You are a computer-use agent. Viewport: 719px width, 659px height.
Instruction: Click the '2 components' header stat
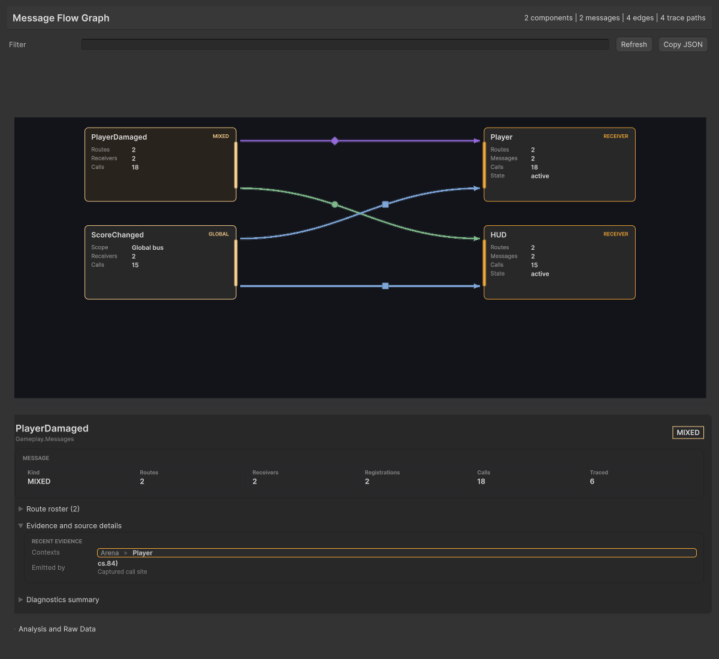pos(548,18)
